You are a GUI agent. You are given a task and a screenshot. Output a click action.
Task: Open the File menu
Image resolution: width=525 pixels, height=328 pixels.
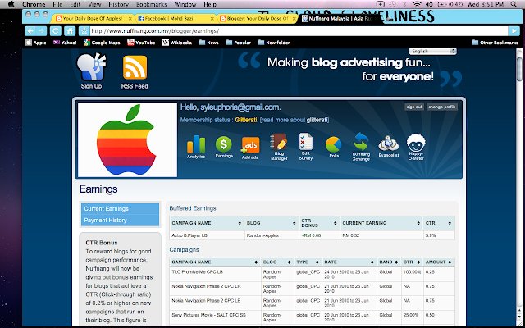click(x=57, y=4)
